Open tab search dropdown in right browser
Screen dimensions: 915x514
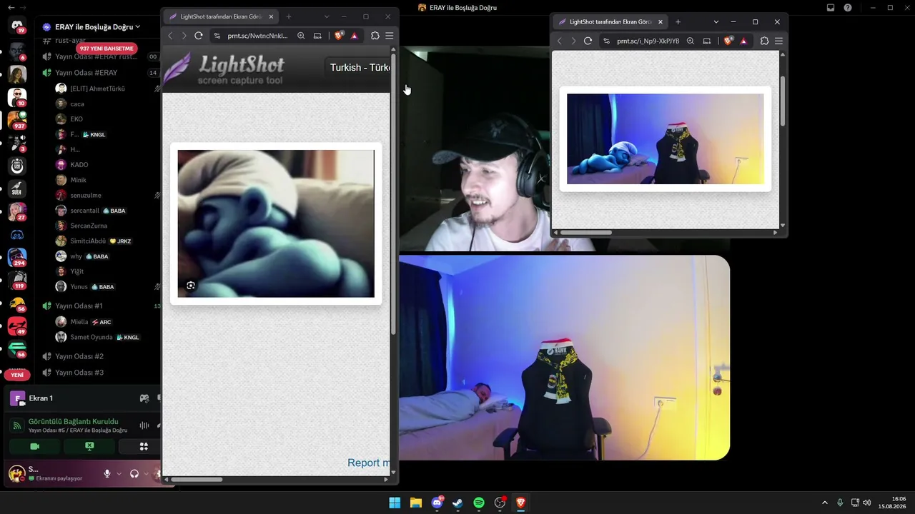pyautogui.click(x=716, y=22)
